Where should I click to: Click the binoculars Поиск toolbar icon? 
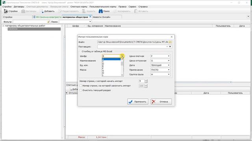tap(101, 11)
